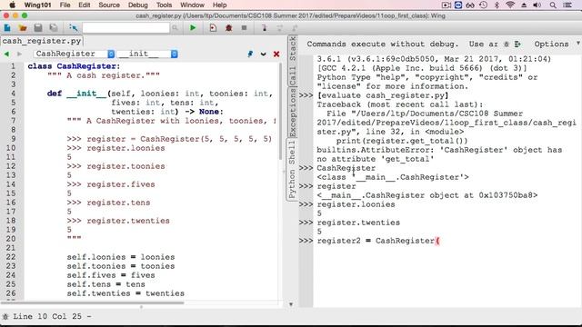Screen dimensions: 582x327
Task: Open the Apple menu
Action: coord(12,5)
